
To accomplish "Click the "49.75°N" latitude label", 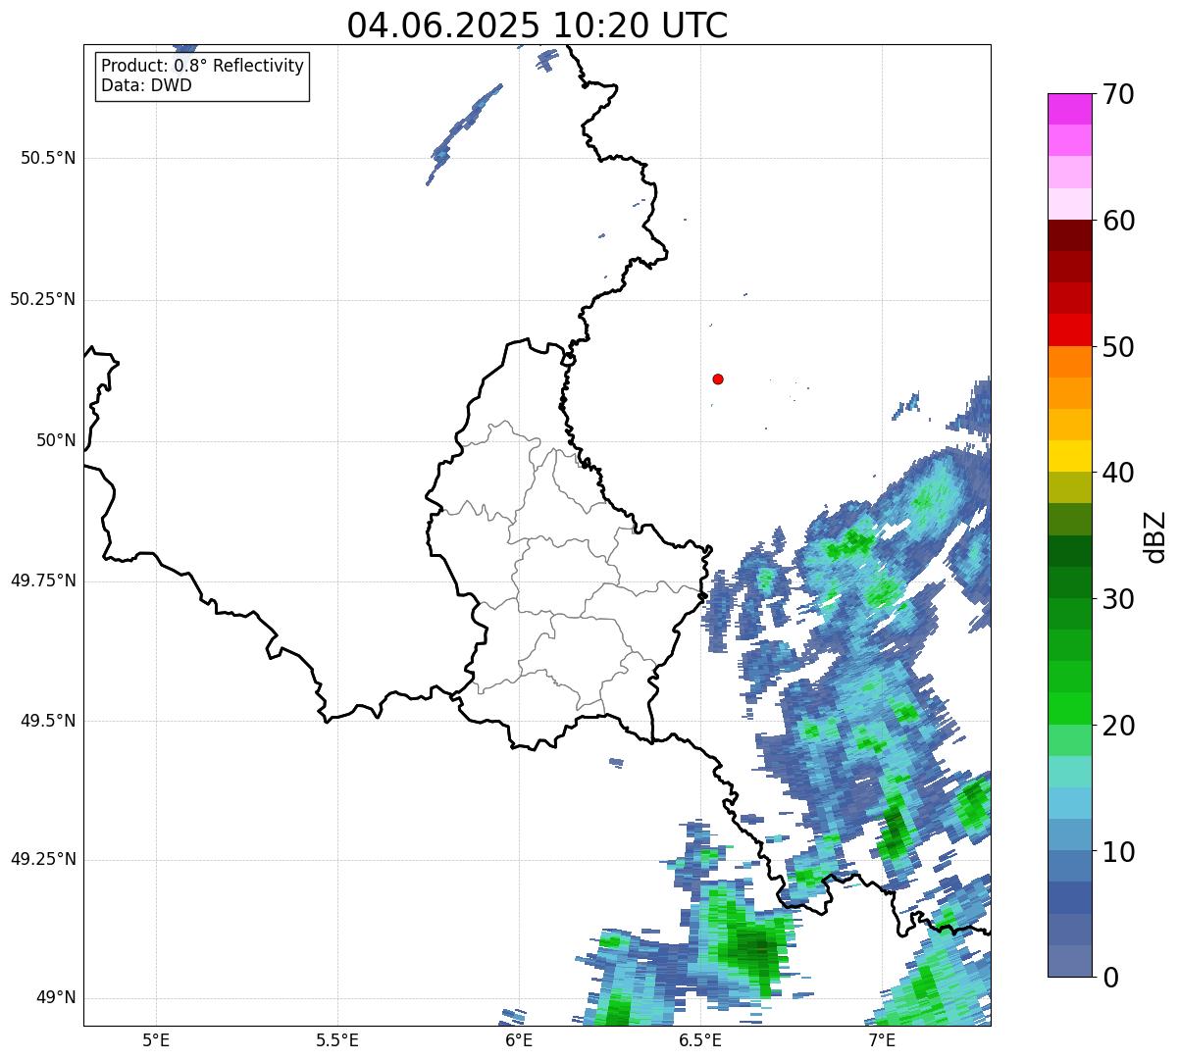I will (43, 580).
